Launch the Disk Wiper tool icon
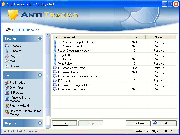This screenshot has height=135, width=180. [7, 88]
